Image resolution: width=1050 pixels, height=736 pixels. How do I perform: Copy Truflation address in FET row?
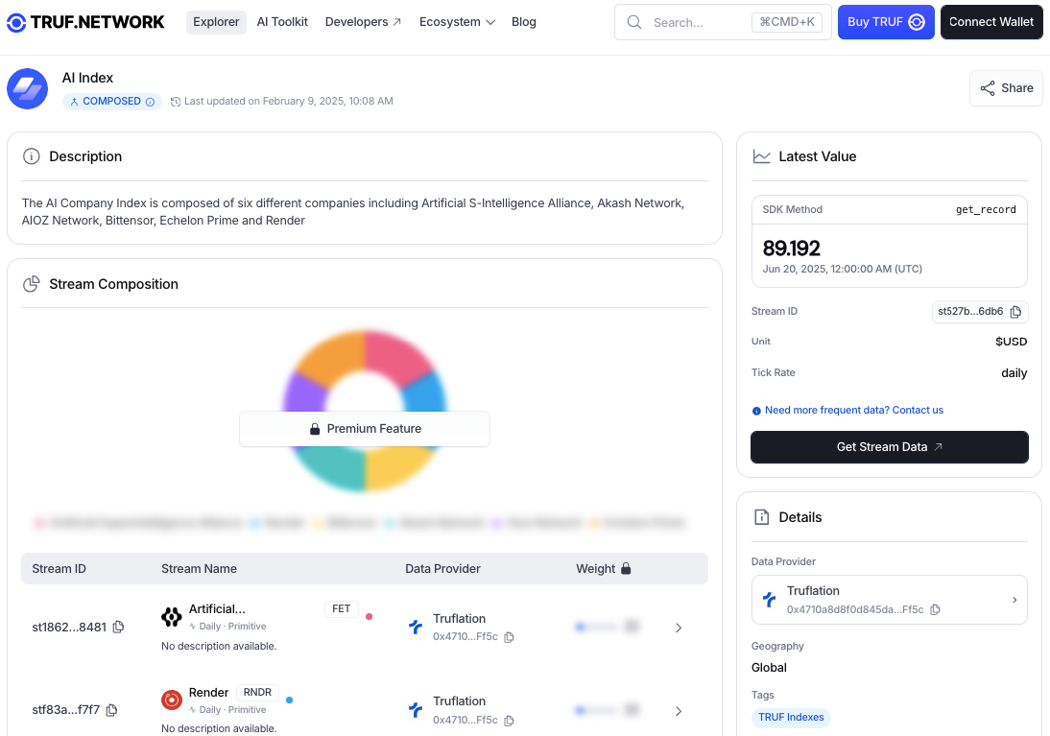click(x=509, y=637)
